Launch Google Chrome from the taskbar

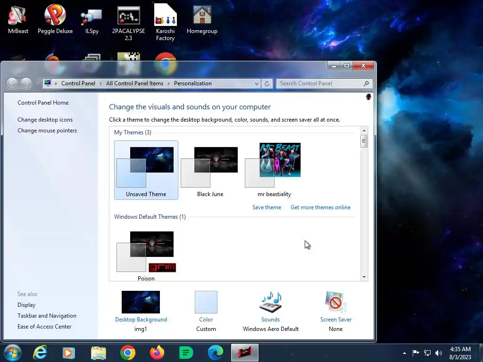[x=128, y=353]
